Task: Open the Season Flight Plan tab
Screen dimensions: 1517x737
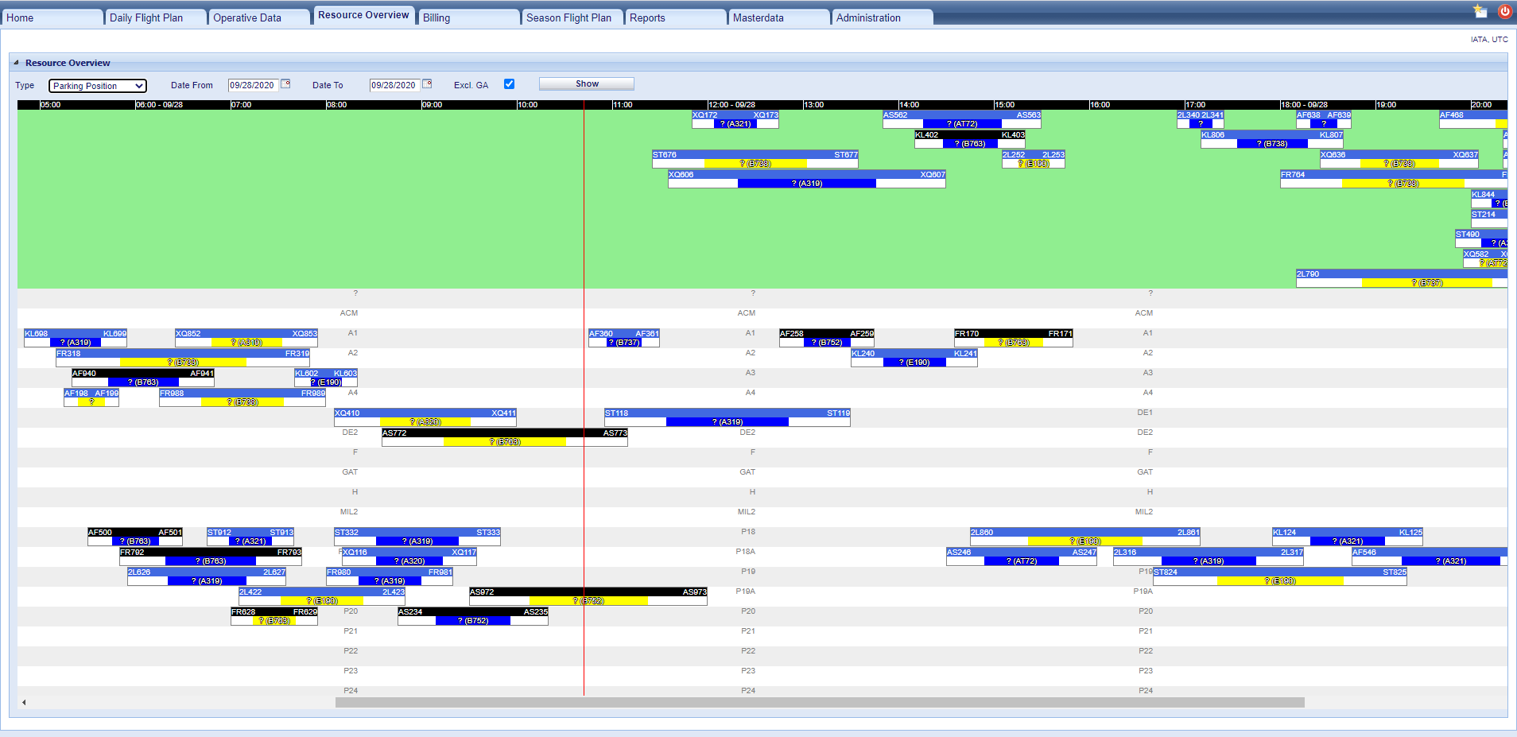Action: [x=572, y=17]
